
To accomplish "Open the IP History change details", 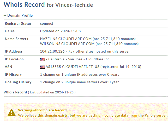I will pyautogui.click(x=80, y=74).
